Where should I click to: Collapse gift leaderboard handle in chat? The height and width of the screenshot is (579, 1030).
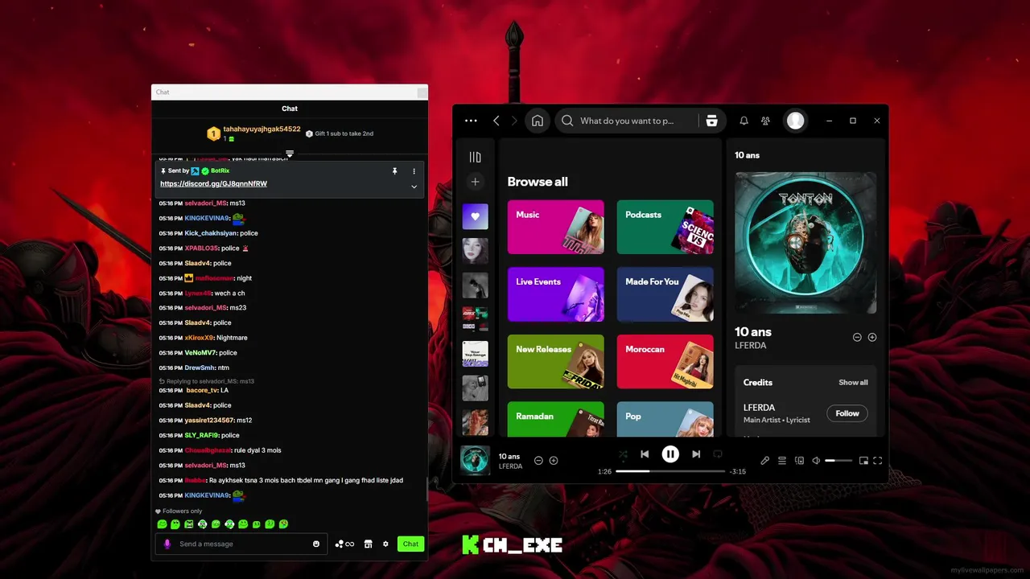click(290, 154)
